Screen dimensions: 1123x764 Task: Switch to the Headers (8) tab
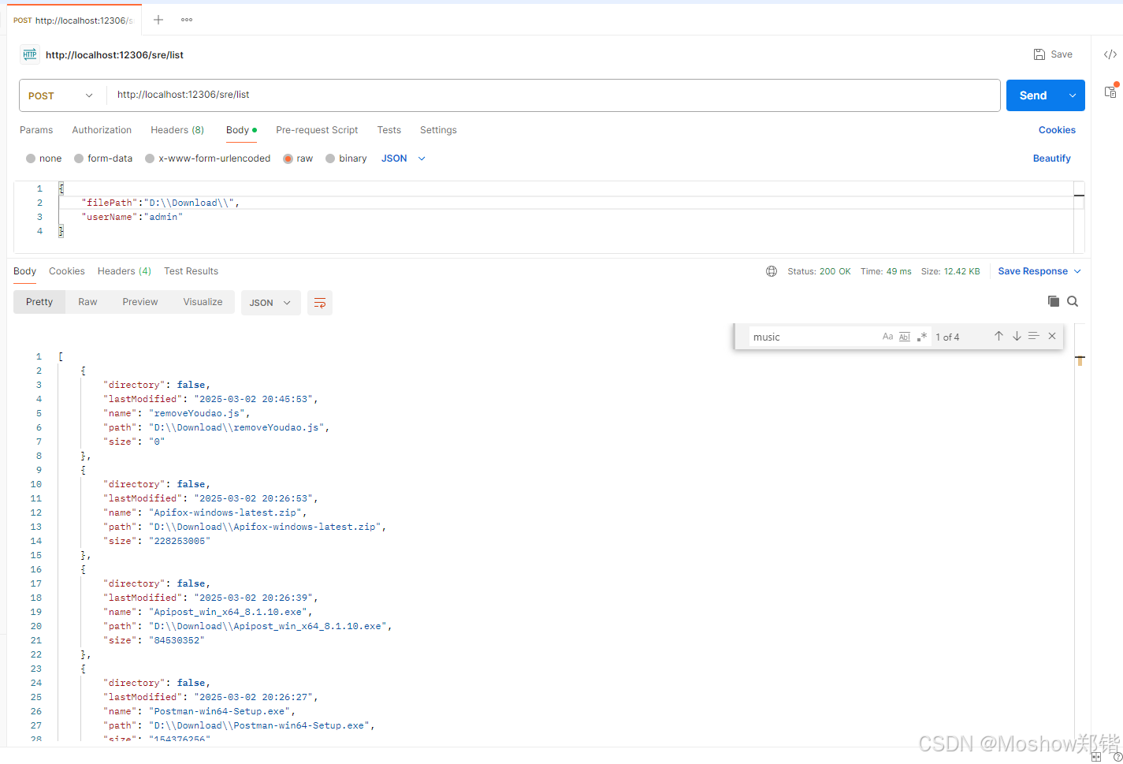tap(177, 130)
